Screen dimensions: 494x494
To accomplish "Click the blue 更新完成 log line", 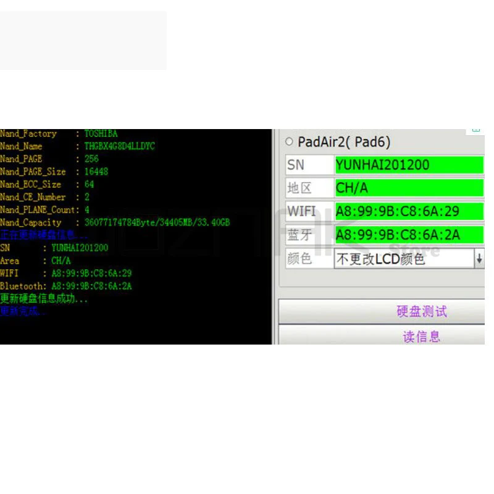I will tap(23, 311).
